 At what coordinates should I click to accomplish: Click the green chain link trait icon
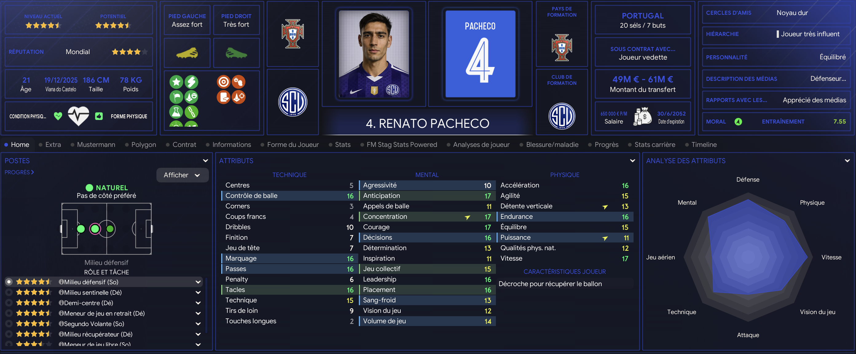[191, 112]
